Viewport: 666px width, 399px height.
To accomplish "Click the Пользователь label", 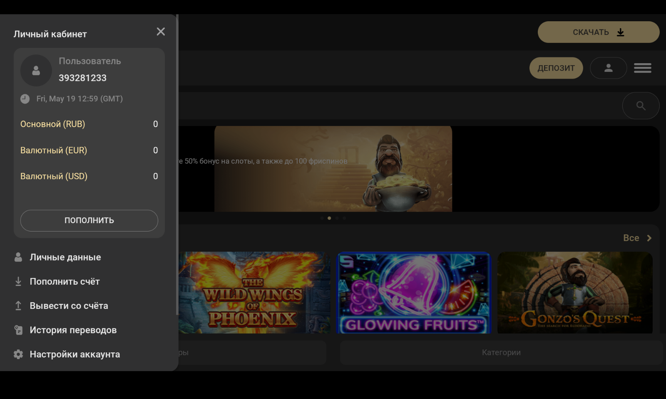I will tap(90, 61).
